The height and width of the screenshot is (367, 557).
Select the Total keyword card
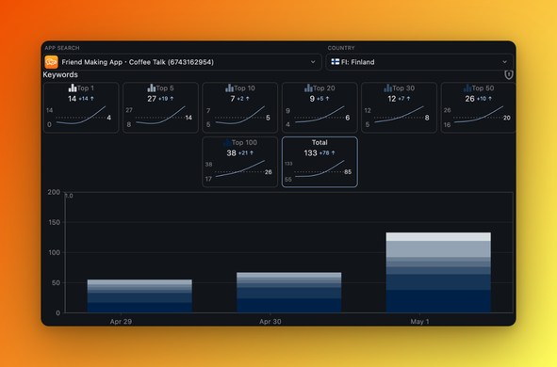tap(319, 162)
